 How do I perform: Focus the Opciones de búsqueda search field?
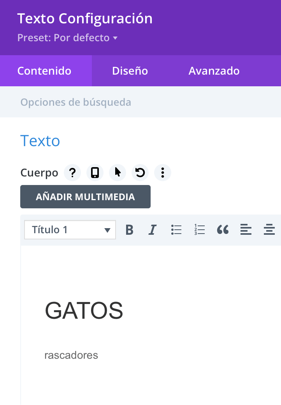click(140, 102)
